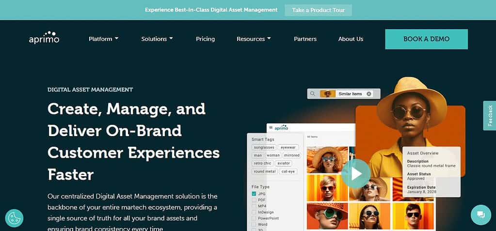Check the PowerPoint file type

coord(254,218)
